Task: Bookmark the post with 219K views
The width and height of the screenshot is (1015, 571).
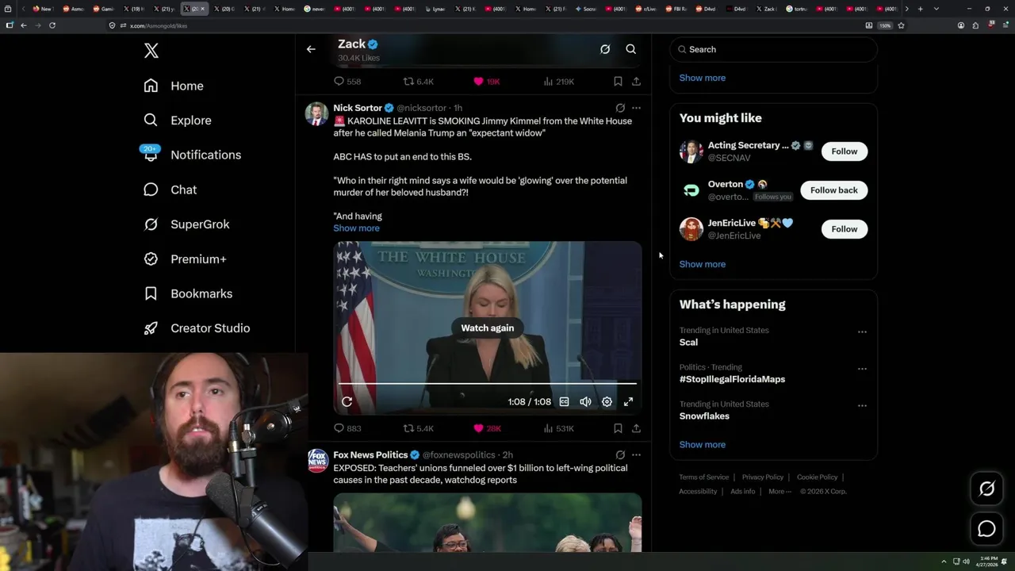Action: [x=618, y=82]
